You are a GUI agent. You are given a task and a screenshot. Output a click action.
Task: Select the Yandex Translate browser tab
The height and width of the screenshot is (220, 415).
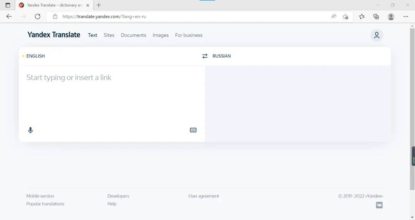tap(54, 5)
